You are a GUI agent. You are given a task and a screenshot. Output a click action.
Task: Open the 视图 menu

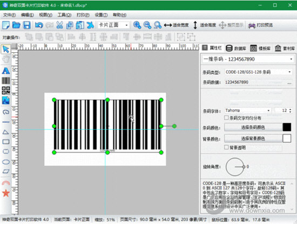click(x=45, y=15)
